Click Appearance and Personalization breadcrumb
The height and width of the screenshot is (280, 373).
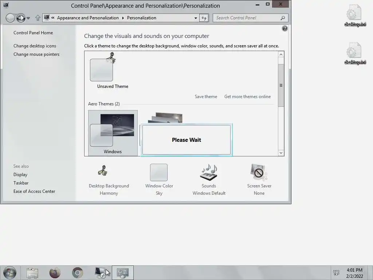pyautogui.click(x=88, y=18)
